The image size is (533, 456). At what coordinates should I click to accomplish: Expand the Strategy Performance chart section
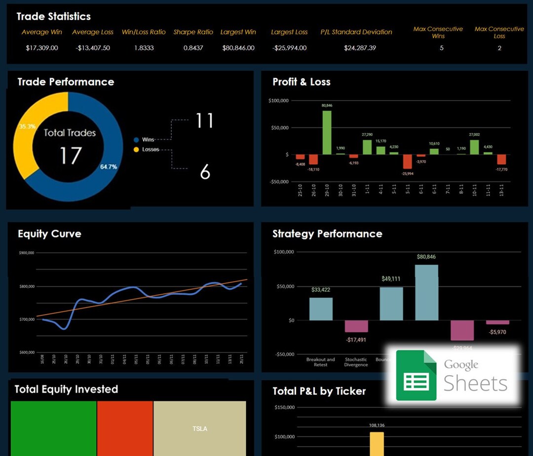(327, 234)
